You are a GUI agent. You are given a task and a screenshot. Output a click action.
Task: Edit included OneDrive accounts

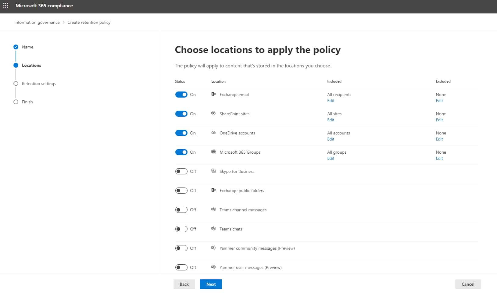coord(331,139)
